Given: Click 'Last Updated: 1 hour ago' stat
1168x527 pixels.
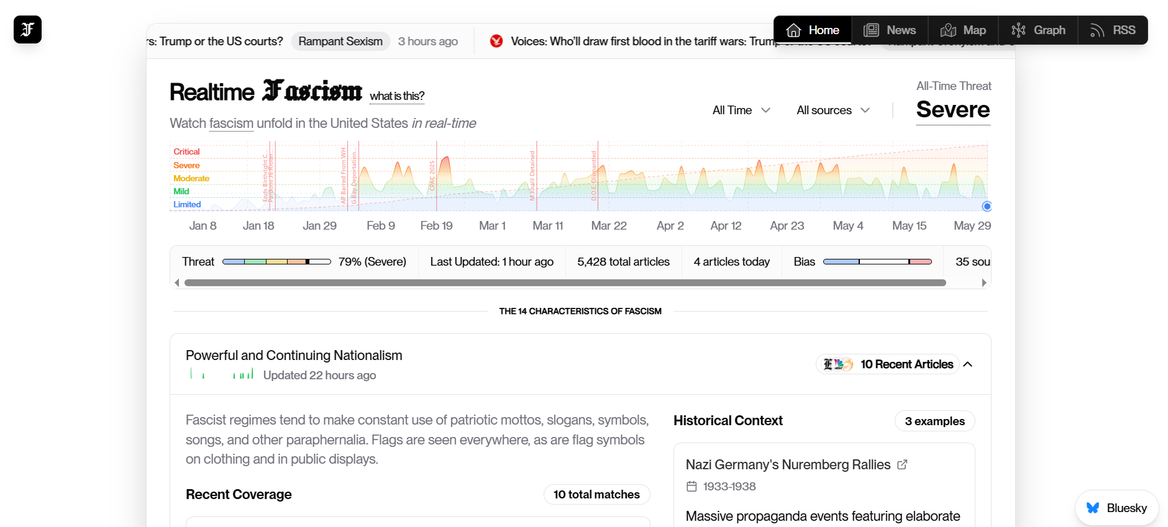Looking at the screenshot, I should (491, 262).
